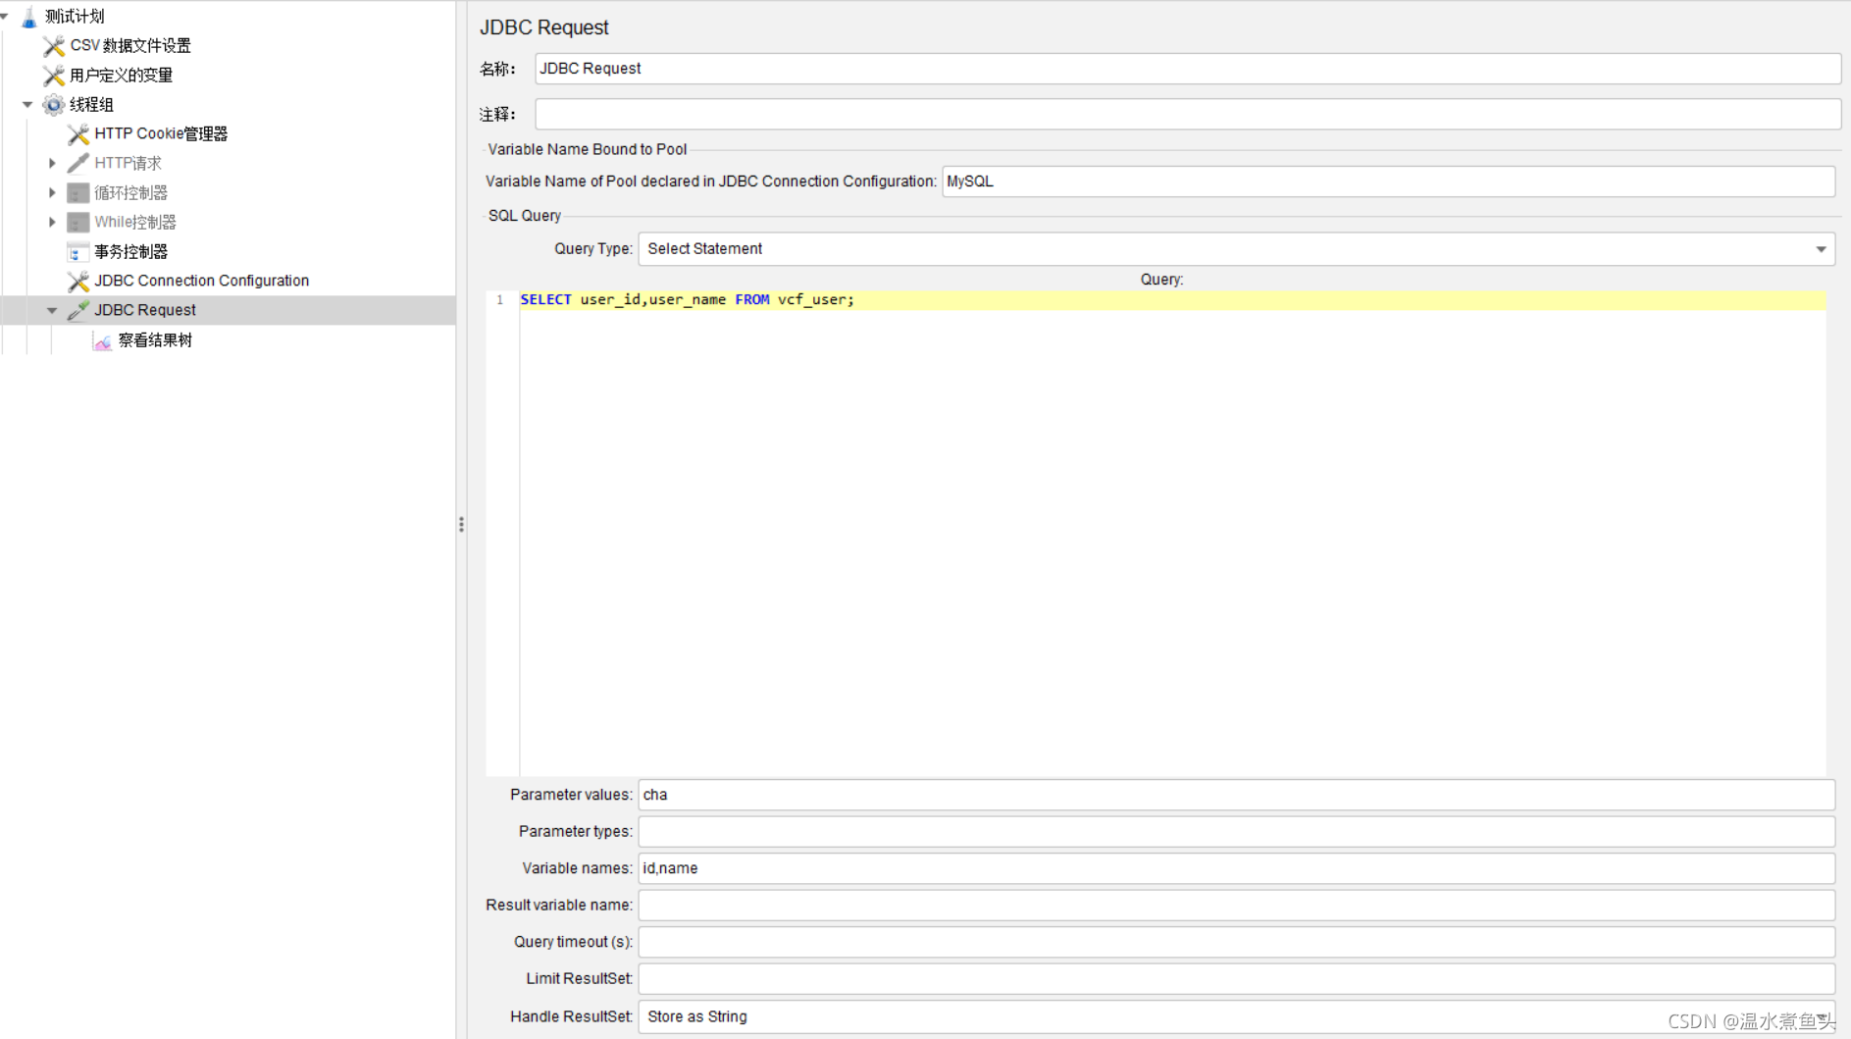The height and width of the screenshot is (1039, 1851).
Task: Click the Parameter values field
Action: coord(1236,795)
